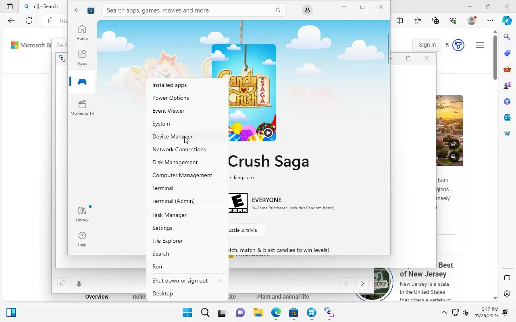Open Apps section in Store sidebar
Image resolution: width=516 pixels, height=322 pixels.
pyautogui.click(x=82, y=58)
